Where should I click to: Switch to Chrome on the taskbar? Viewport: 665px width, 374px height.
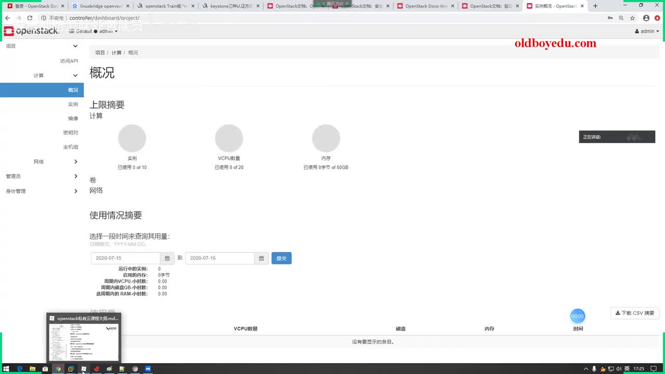click(x=58, y=369)
